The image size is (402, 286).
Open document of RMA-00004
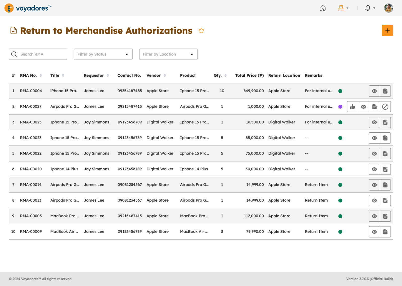click(385, 91)
